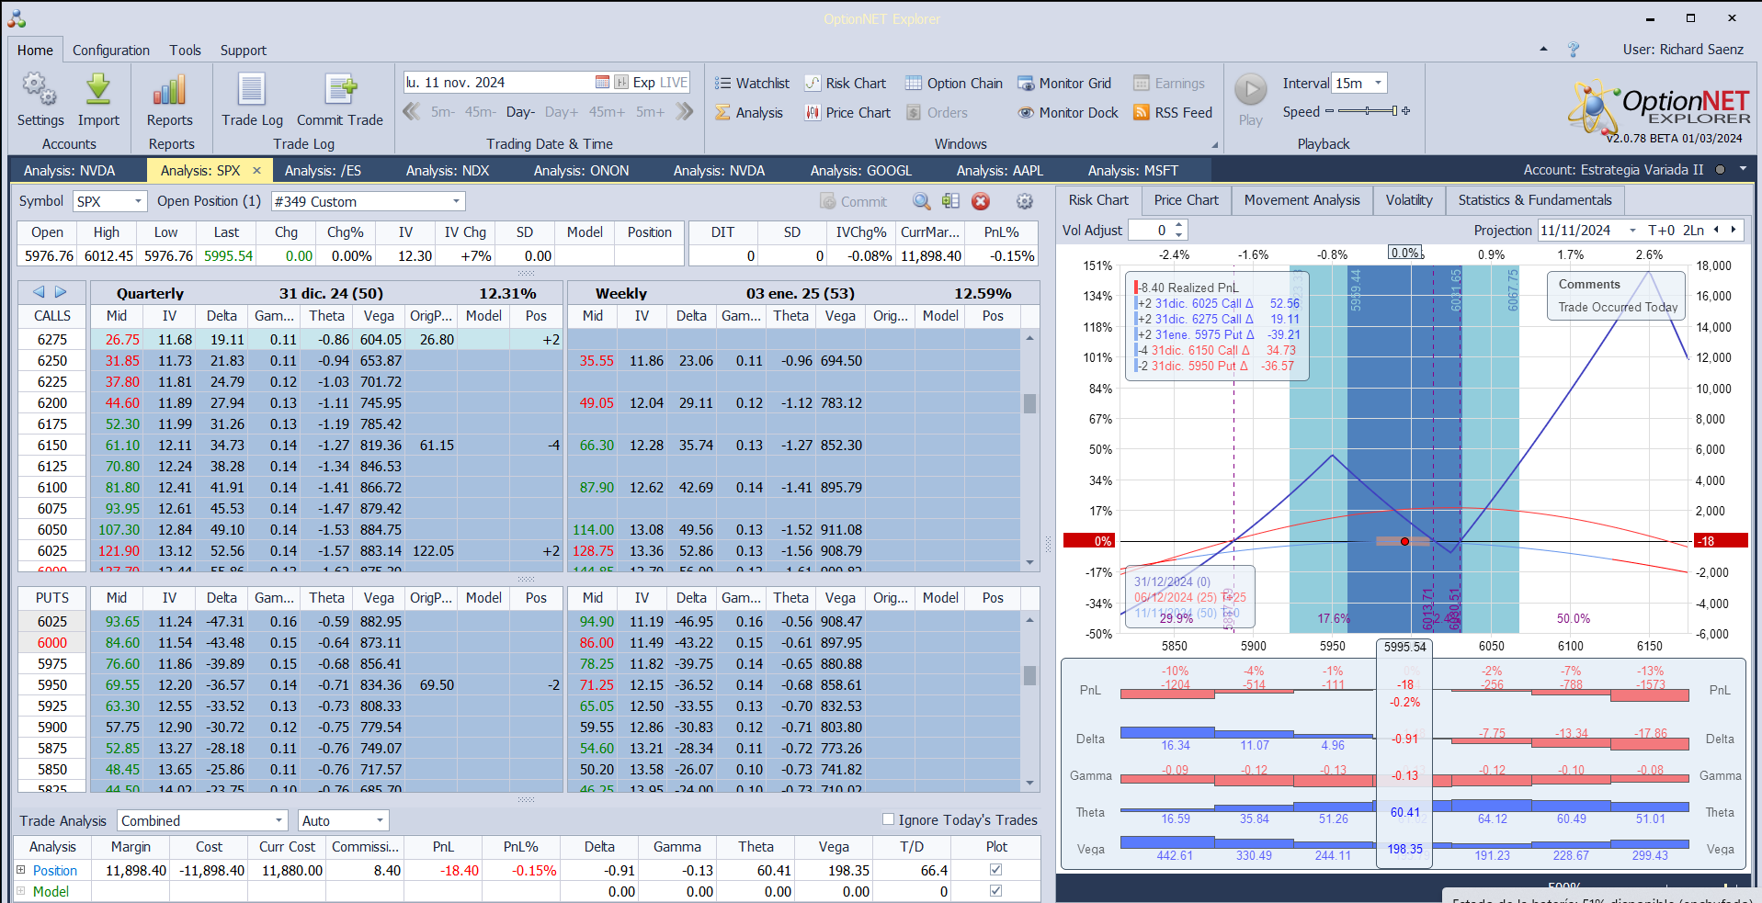Increase playback speed with plus button

pyautogui.click(x=1405, y=111)
